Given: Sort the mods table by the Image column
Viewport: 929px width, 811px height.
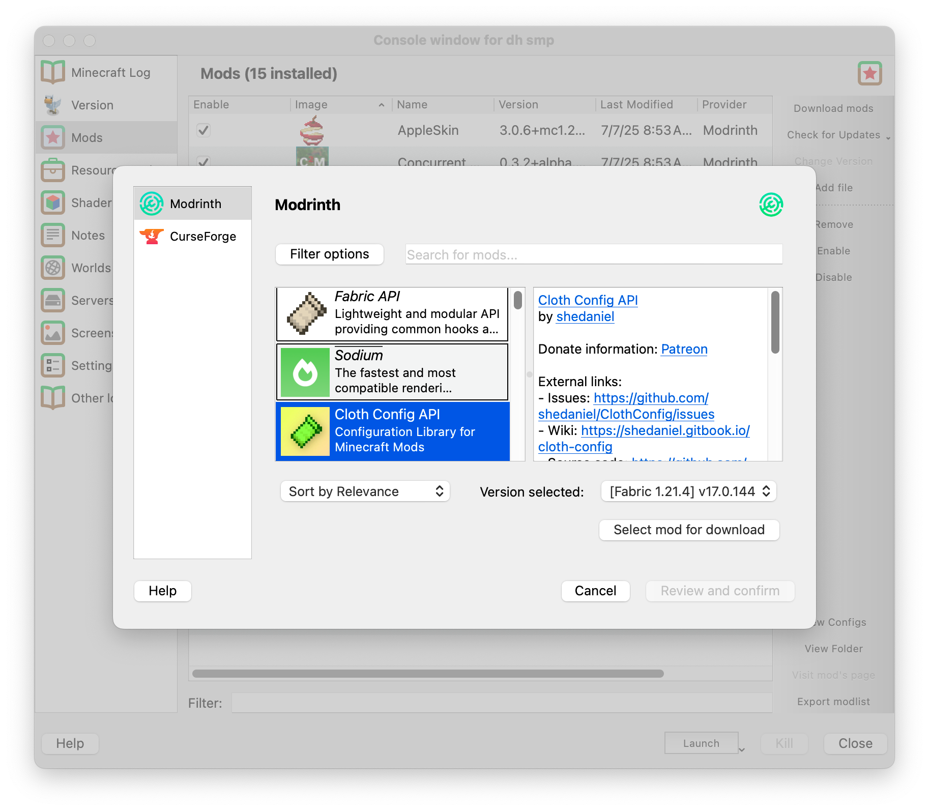Looking at the screenshot, I should pos(340,104).
